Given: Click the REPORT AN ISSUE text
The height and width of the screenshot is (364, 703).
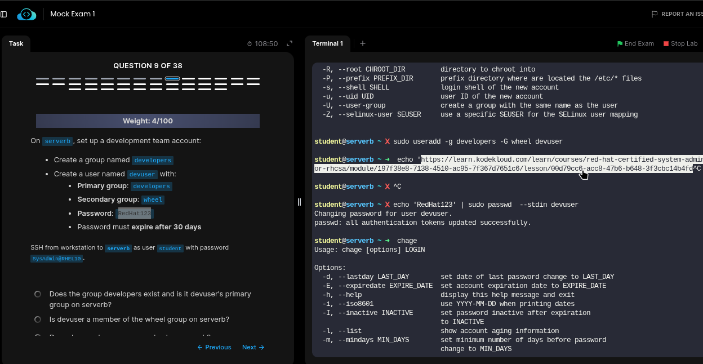Looking at the screenshot, I should [x=682, y=14].
